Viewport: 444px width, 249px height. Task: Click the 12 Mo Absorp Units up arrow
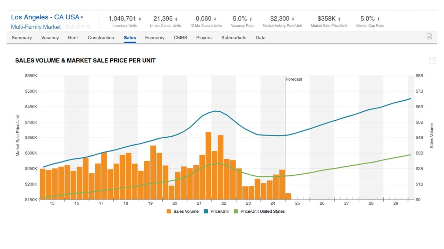coord(215,19)
